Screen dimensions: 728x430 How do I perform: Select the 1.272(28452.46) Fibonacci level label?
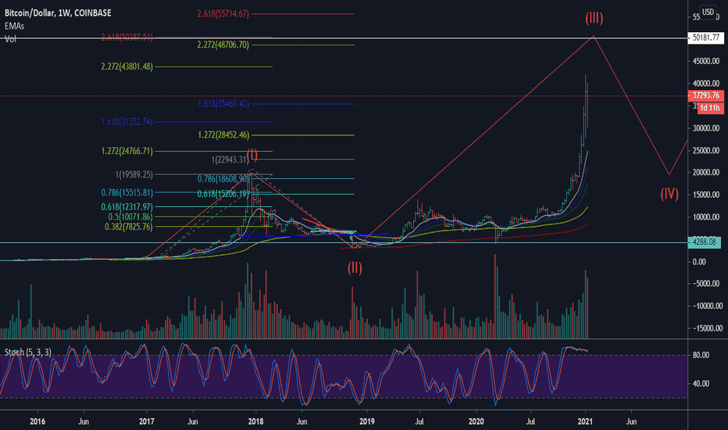click(x=223, y=135)
